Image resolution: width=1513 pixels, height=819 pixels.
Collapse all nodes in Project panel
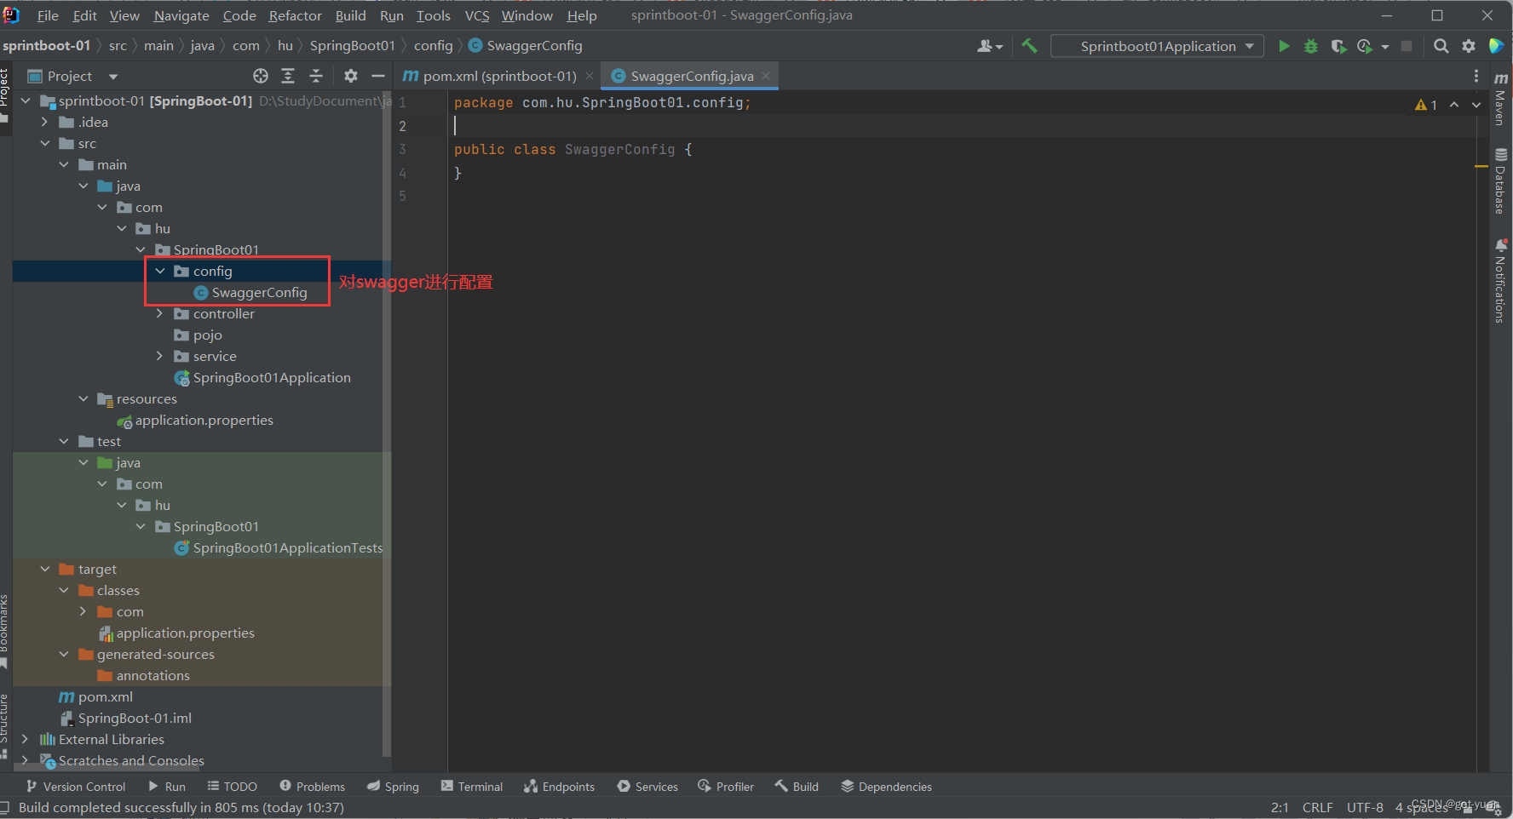(x=316, y=76)
